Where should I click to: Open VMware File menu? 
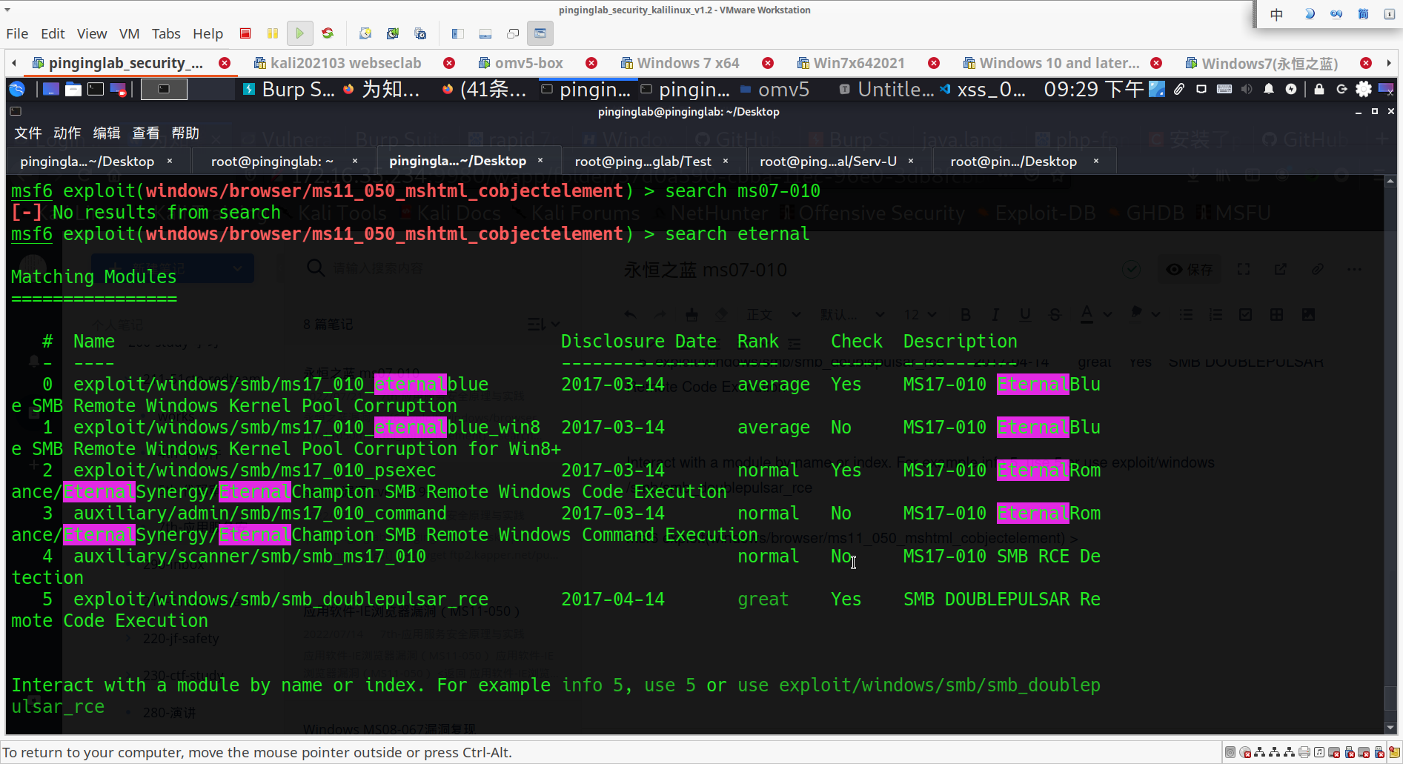17,33
